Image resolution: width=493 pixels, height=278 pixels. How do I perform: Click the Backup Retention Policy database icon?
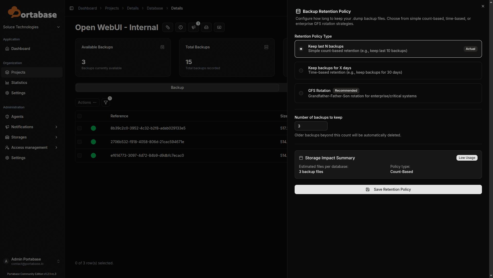[298, 11]
